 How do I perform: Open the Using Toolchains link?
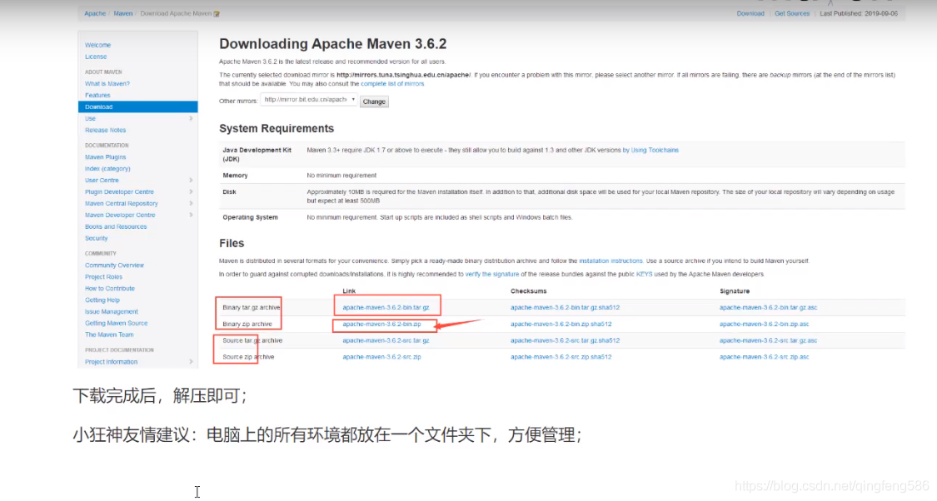pos(655,151)
